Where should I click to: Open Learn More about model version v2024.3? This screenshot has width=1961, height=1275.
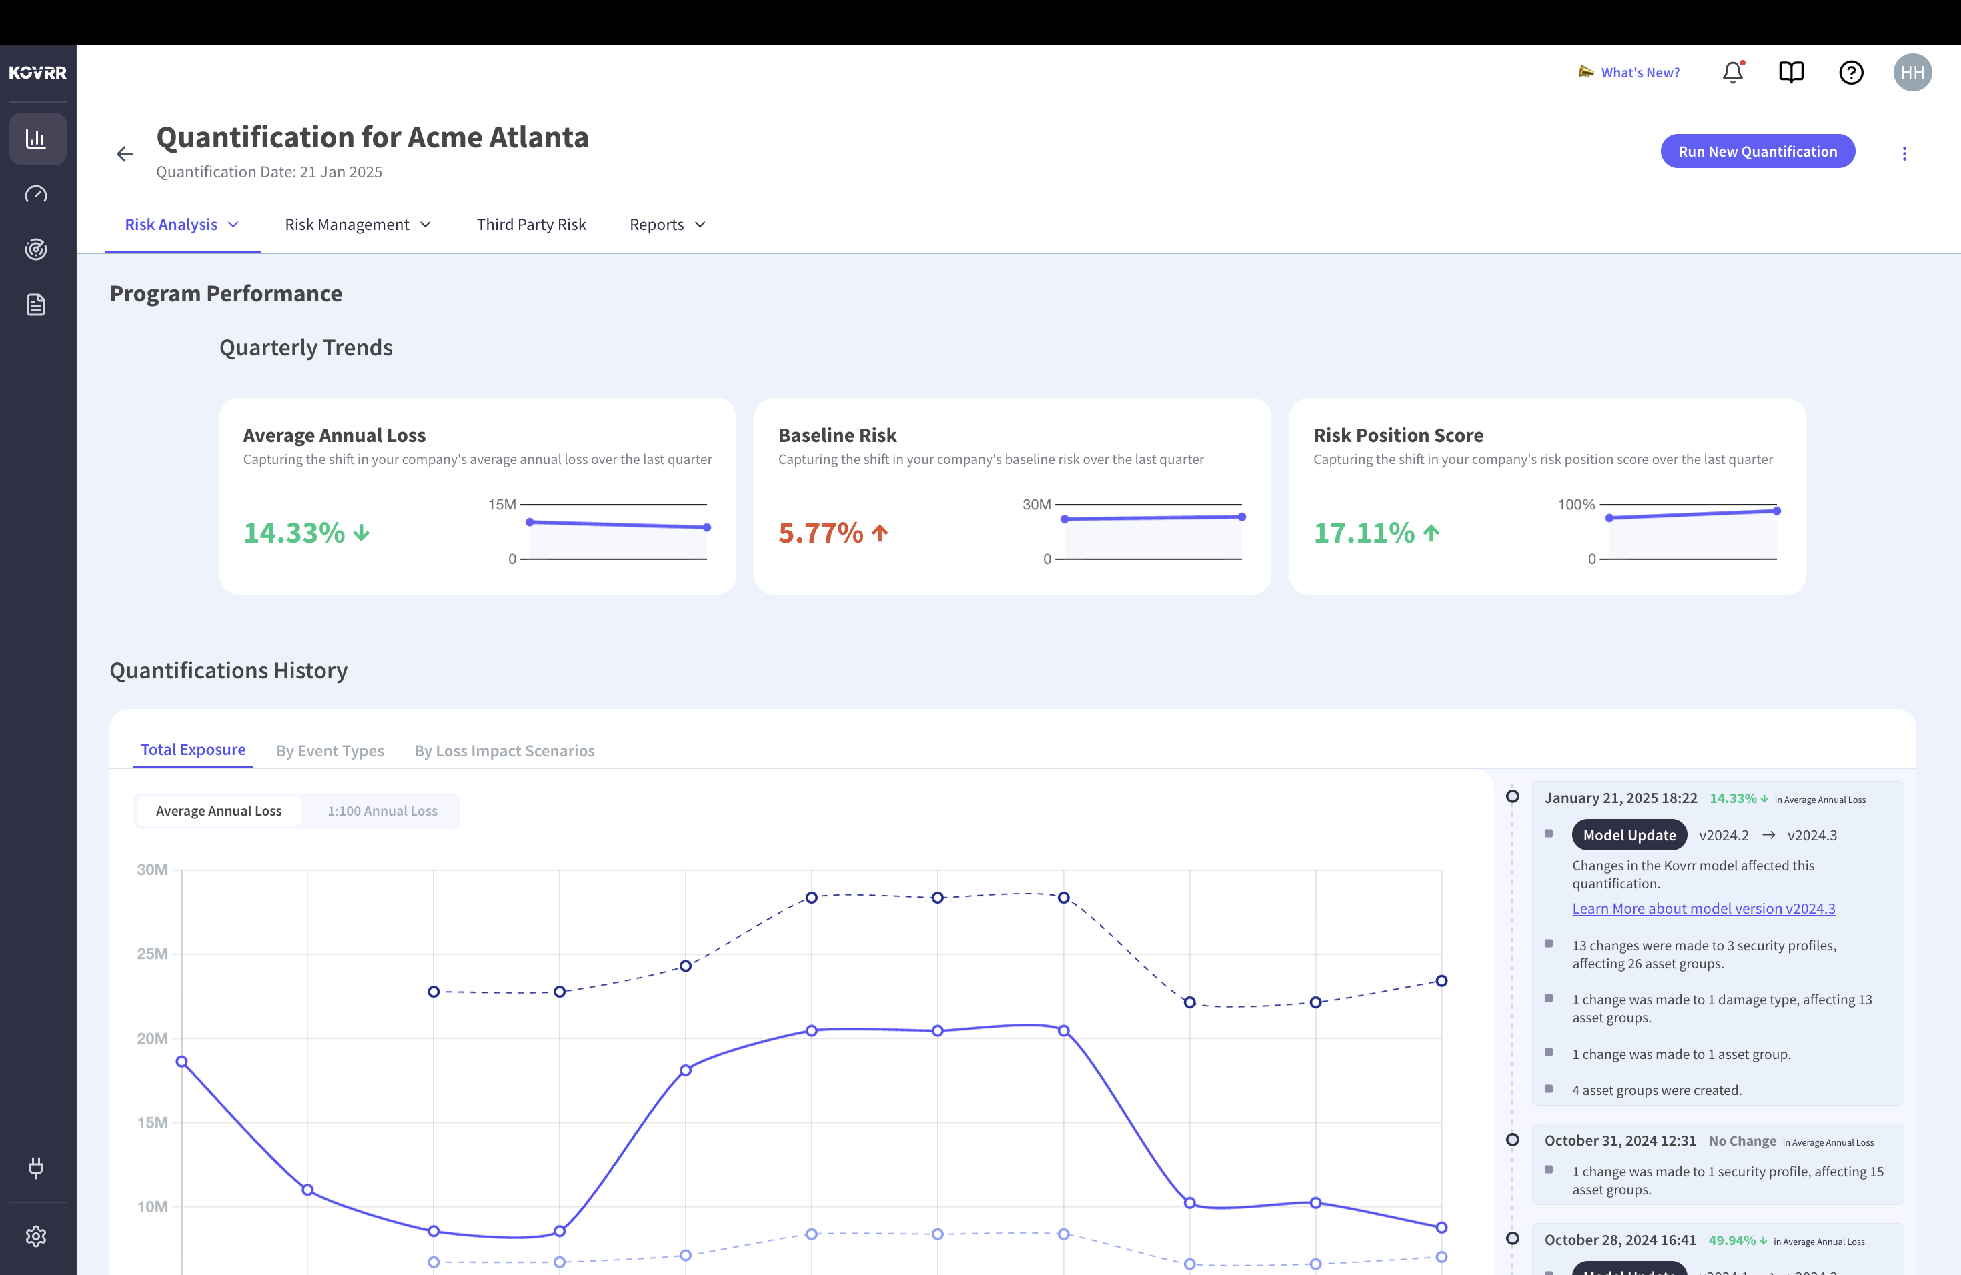[1703, 908]
